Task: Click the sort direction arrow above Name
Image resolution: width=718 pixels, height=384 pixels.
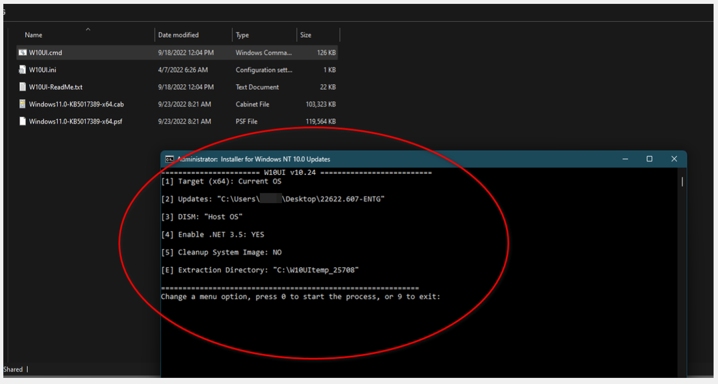Action: (88, 29)
